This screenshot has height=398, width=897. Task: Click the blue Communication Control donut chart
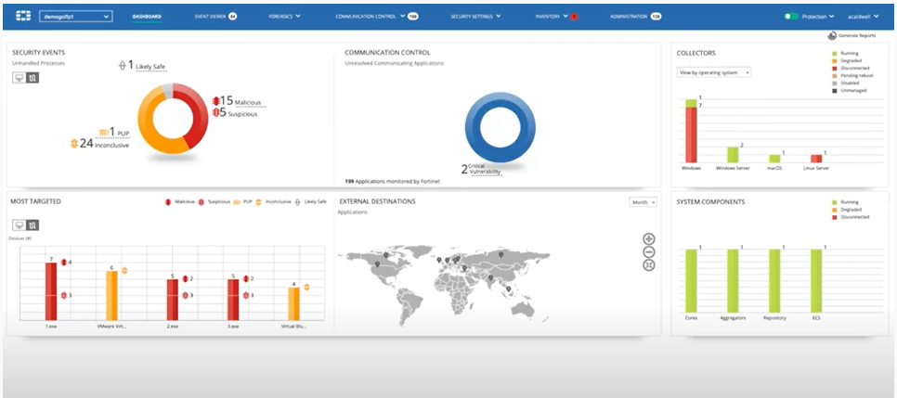coord(500,126)
